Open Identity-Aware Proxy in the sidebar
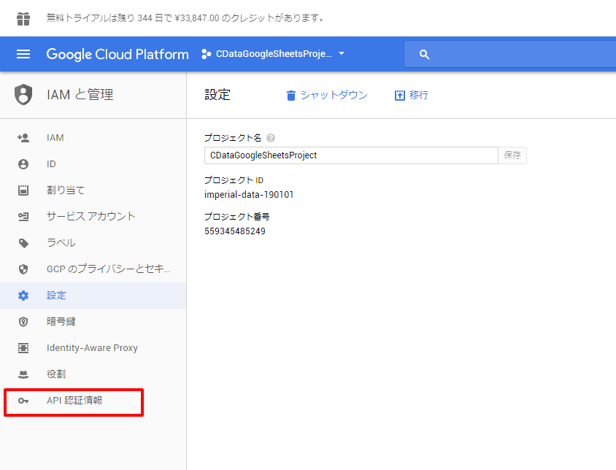This screenshot has width=616, height=470. [x=93, y=348]
